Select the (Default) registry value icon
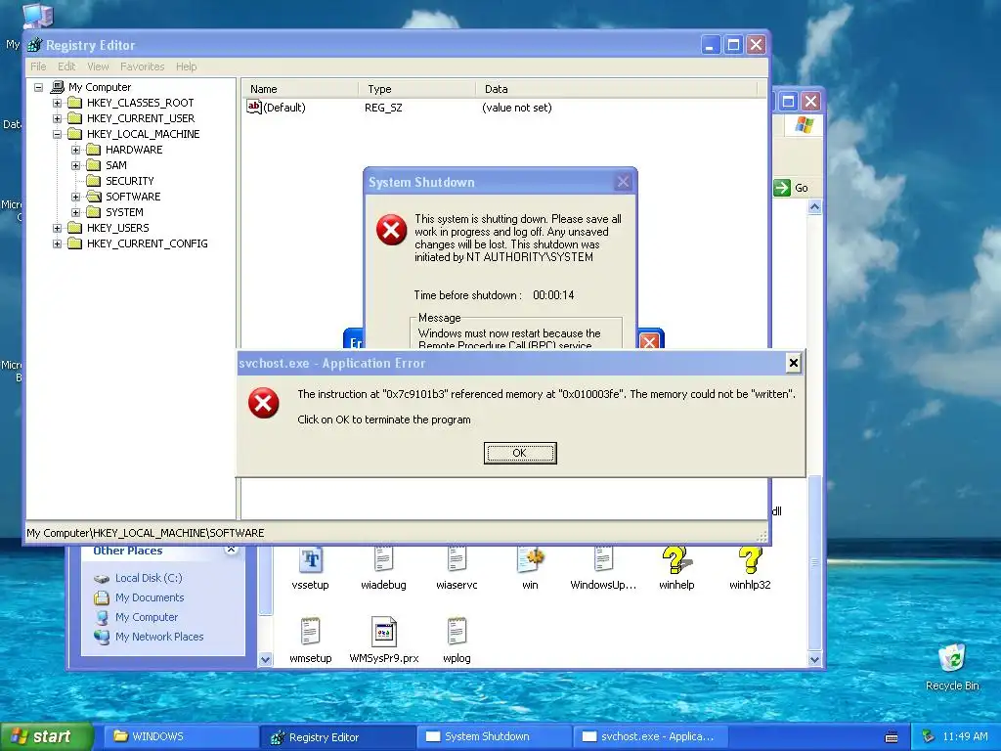1001x751 pixels. pyautogui.click(x=254, y=108)
